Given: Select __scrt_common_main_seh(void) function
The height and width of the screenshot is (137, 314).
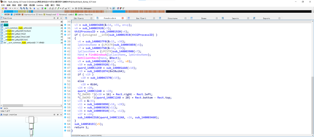Looking at the screenshot, I should click(31, 28).
